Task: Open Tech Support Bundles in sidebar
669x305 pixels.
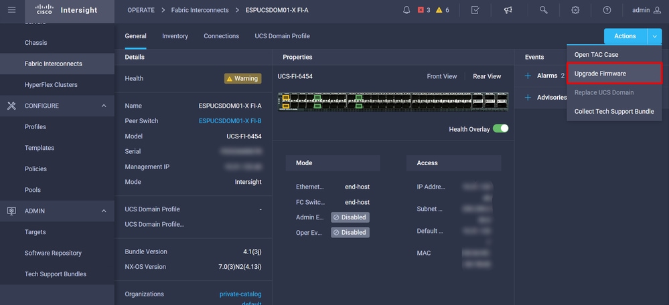Action: click(x=57, y=274)
